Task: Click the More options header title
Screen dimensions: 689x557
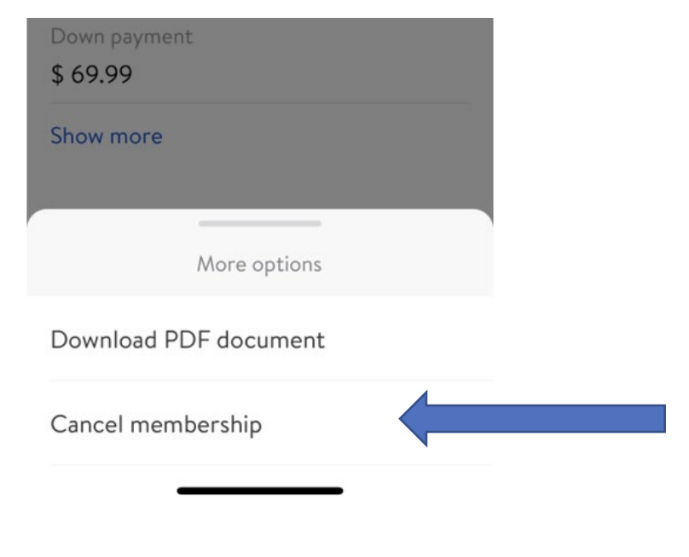Action: (x=259, y=264)
